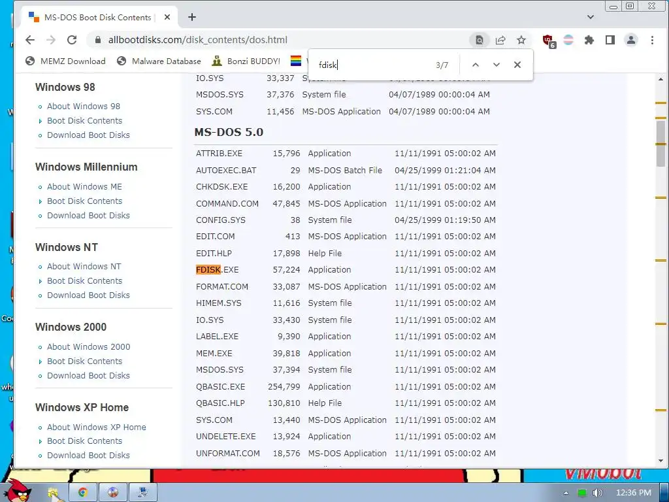Open the computer taskbar icon
The width and height of the screenshot is (669, 502).
coord(143,492)
